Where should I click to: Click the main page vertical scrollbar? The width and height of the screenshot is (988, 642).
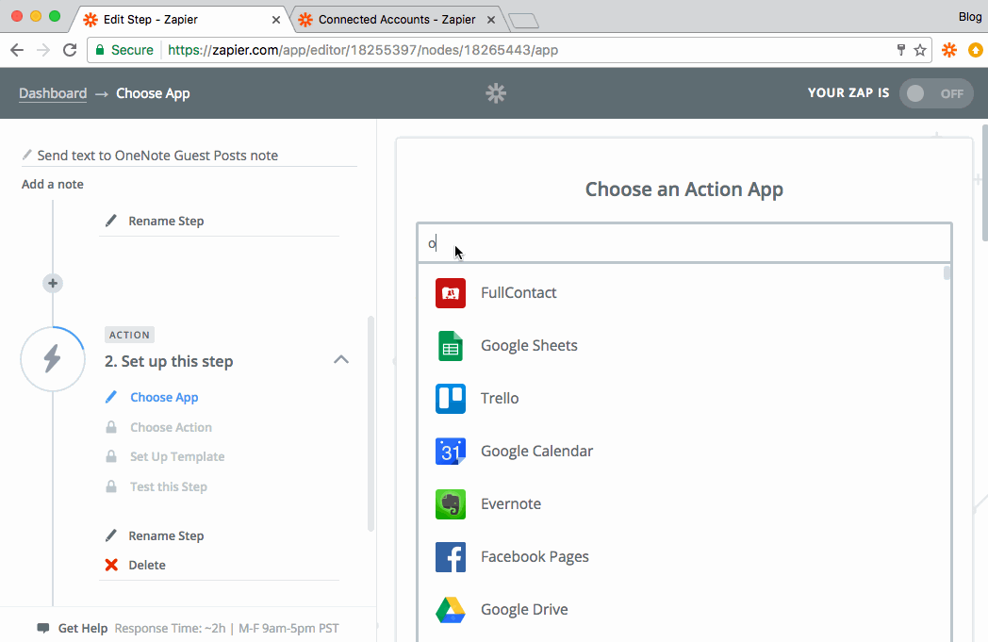pyautogui.click(x=985, y=183)
